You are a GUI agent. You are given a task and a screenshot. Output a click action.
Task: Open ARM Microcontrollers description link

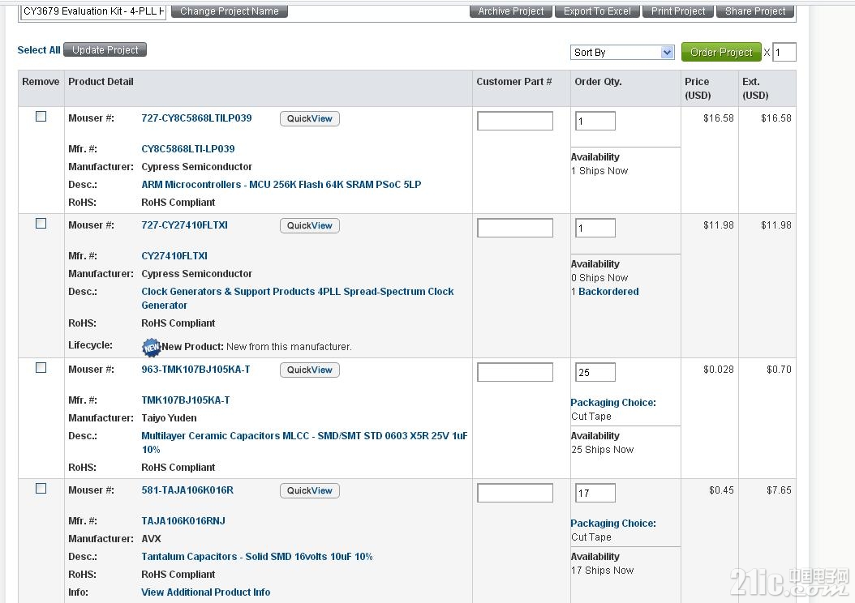[x=281, y=185]
